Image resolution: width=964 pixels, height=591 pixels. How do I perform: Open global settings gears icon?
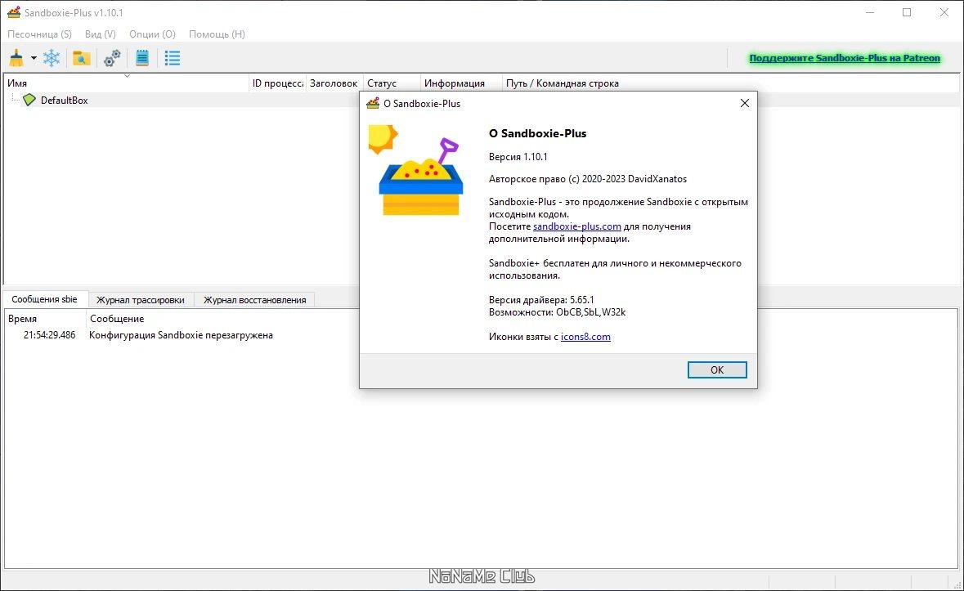[112, 58]
